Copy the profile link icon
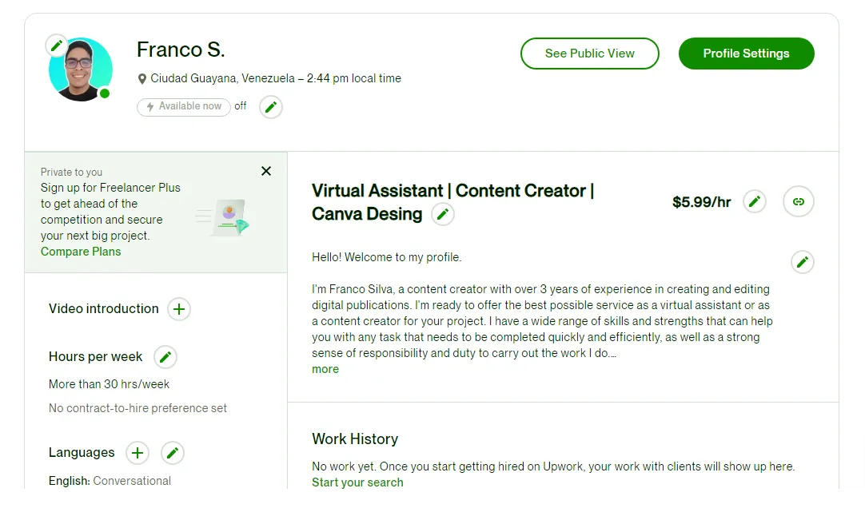This screenshot has width=865, height=520. [x=799, y=202]
